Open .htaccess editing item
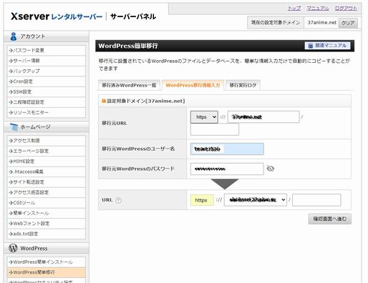Screen dimensions: 368x283 tap(47, 172)
